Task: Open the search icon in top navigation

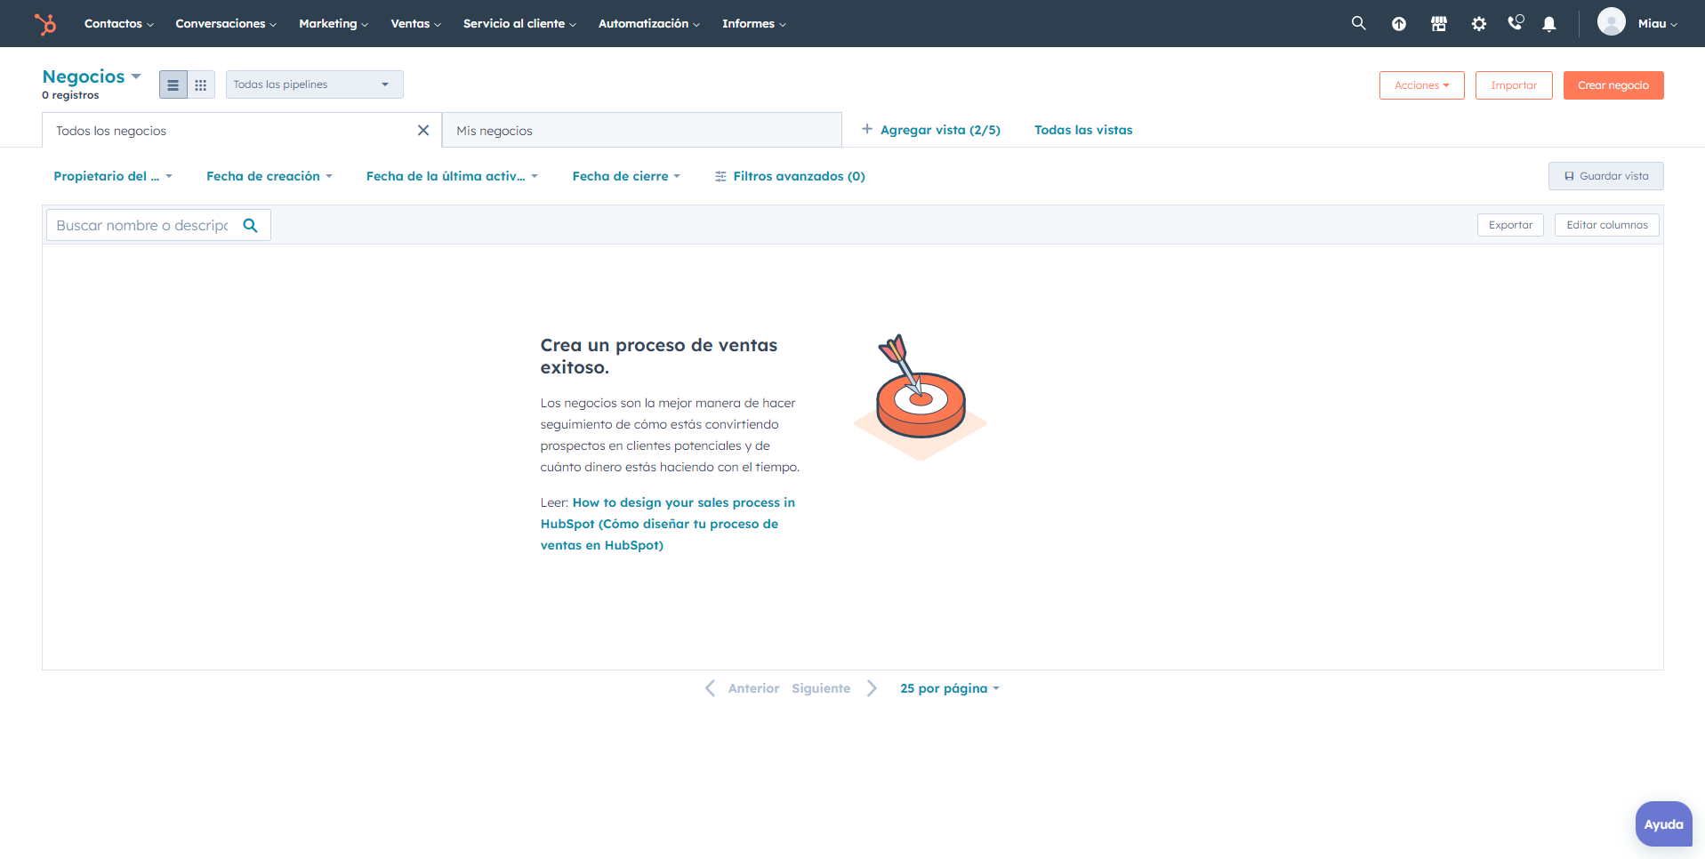Action: (x=1357, y=22)
